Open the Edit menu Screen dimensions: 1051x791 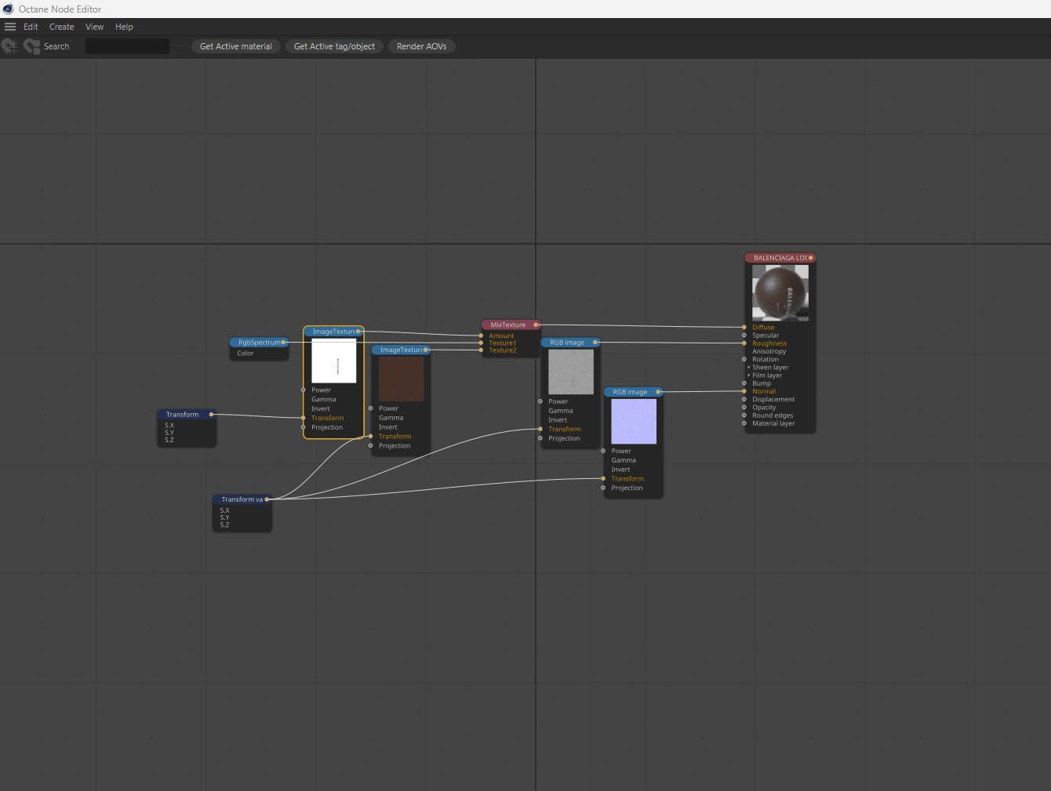point(31,27)
